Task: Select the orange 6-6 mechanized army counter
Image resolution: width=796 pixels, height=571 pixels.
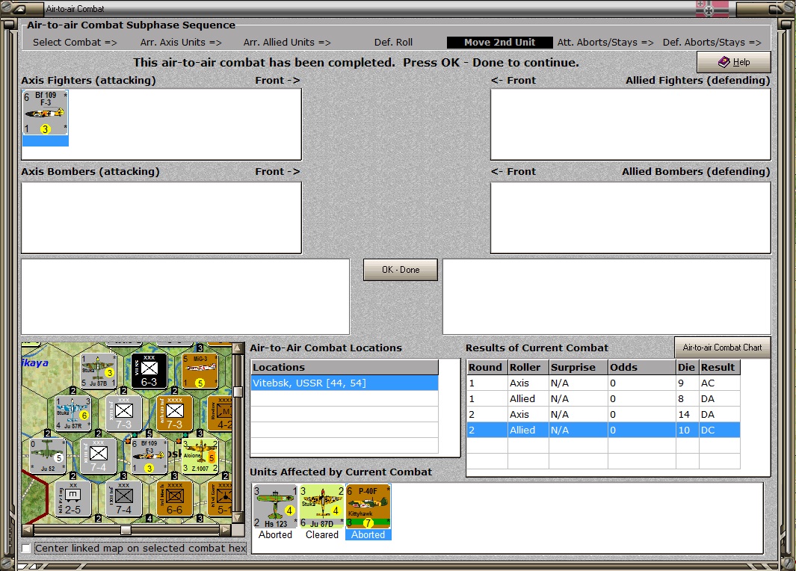Action: tap(174, 499)
